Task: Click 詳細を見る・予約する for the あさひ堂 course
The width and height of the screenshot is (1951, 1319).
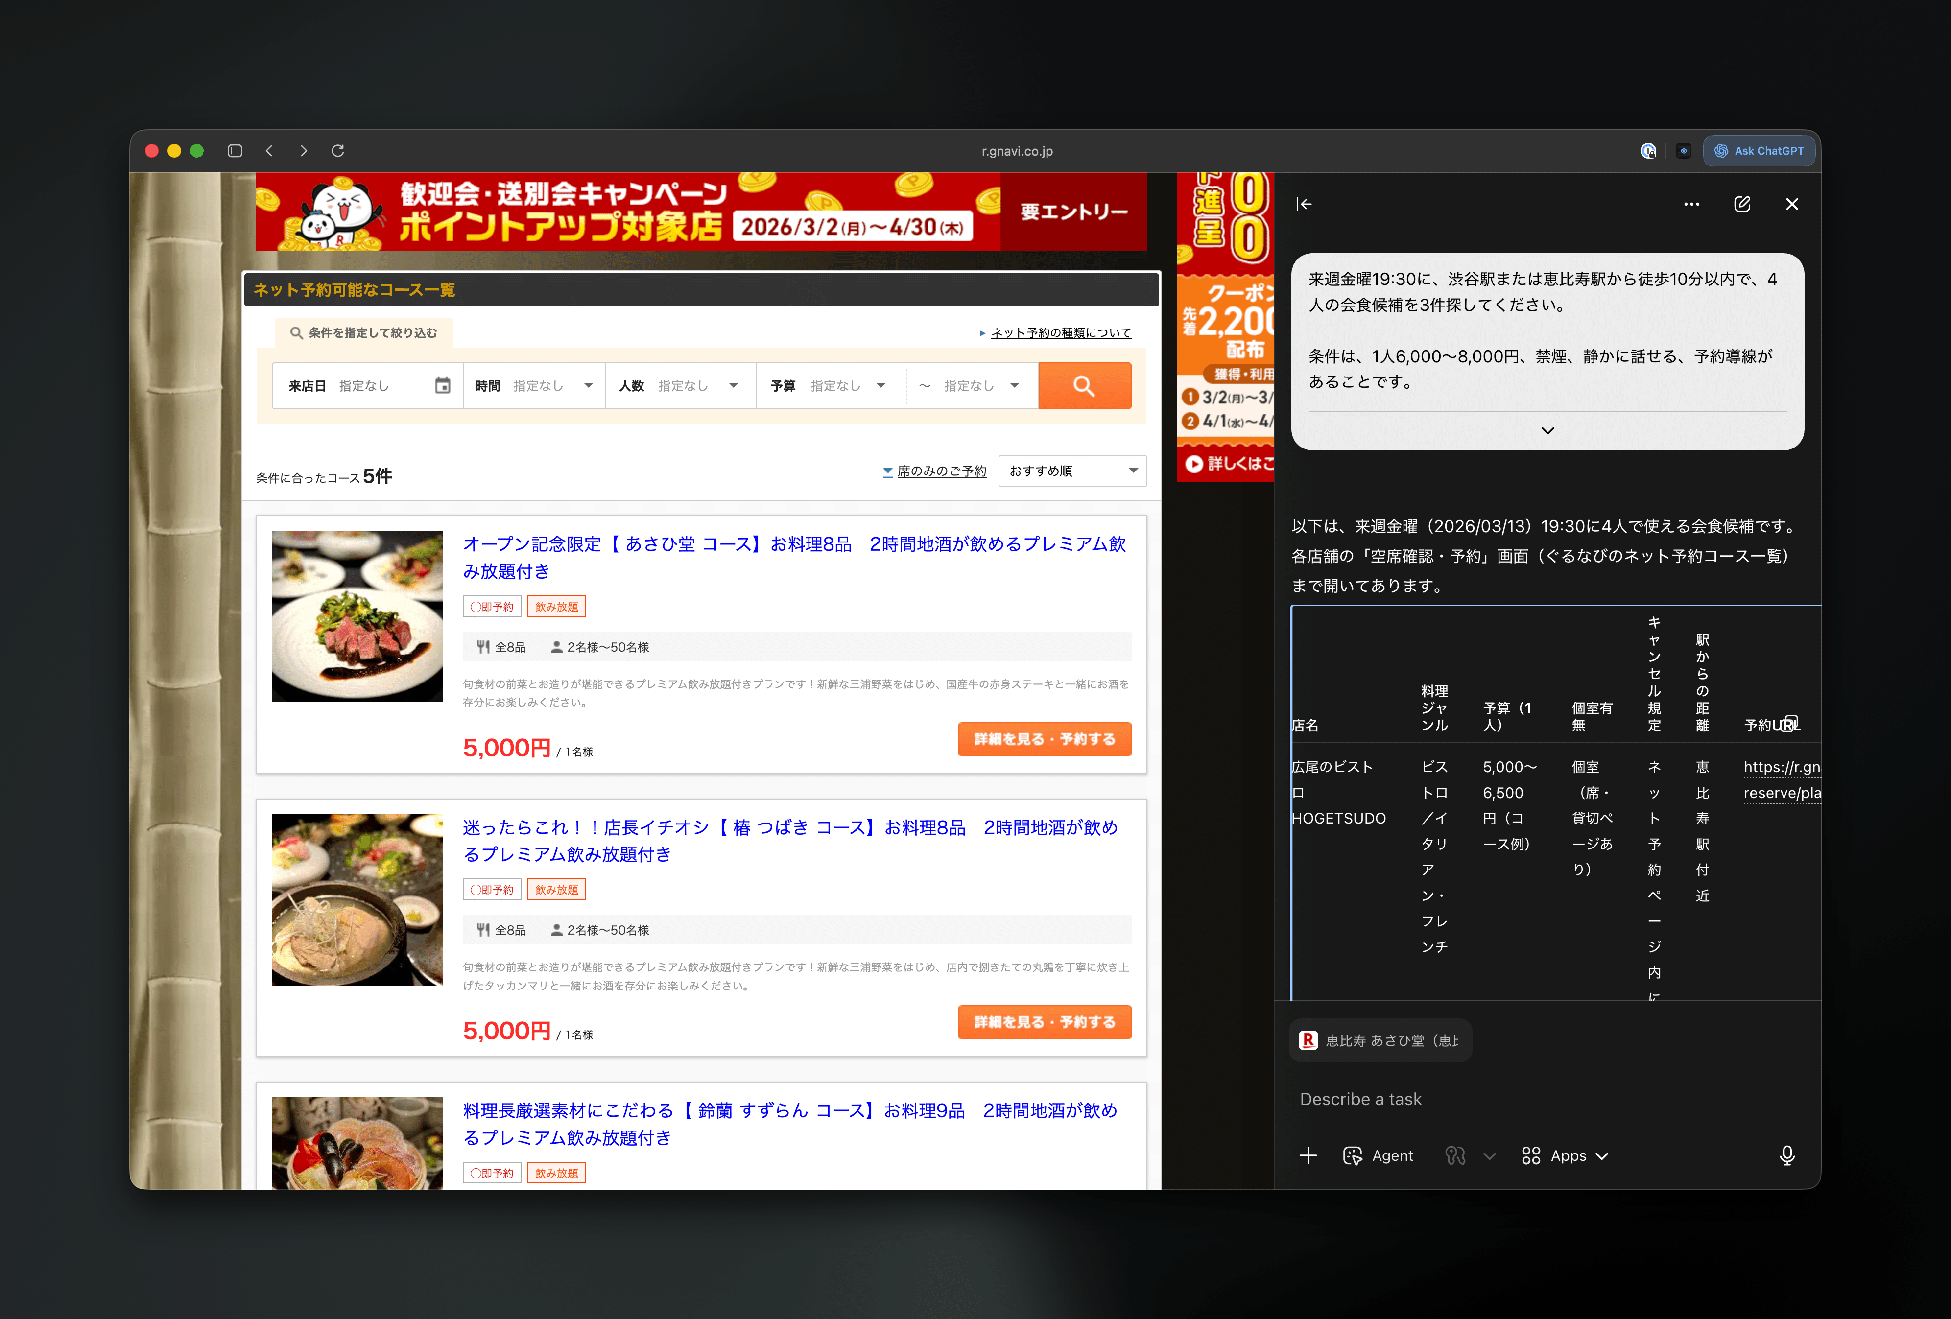Action: pos(1045,739)
